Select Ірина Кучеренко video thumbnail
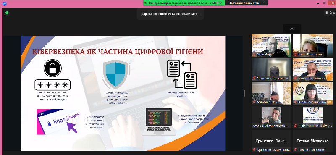 click(312, 45)
